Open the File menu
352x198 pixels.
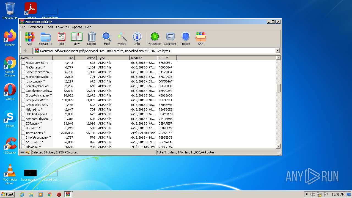coord(23,27)
